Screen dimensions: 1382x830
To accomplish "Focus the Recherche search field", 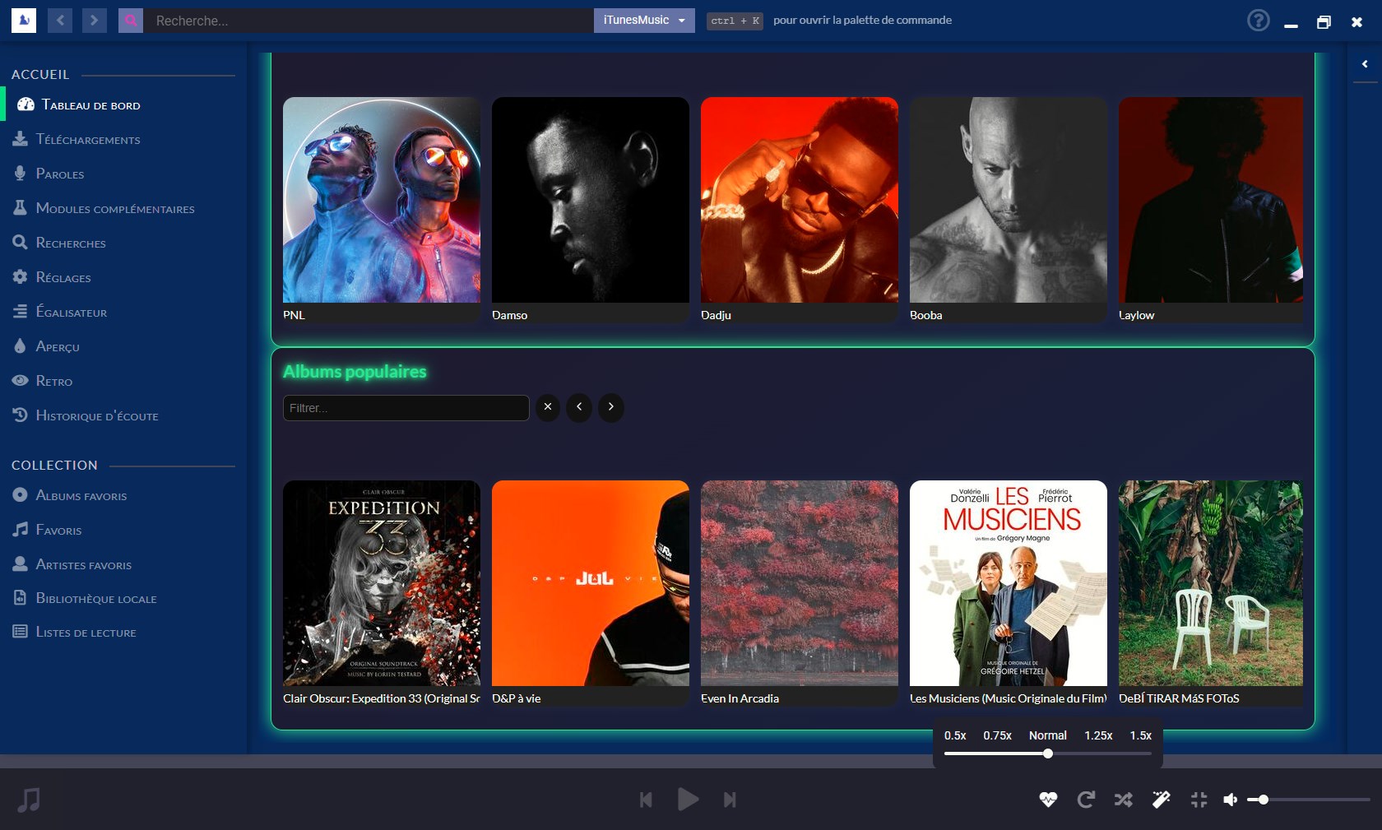I will coord(369,21).
